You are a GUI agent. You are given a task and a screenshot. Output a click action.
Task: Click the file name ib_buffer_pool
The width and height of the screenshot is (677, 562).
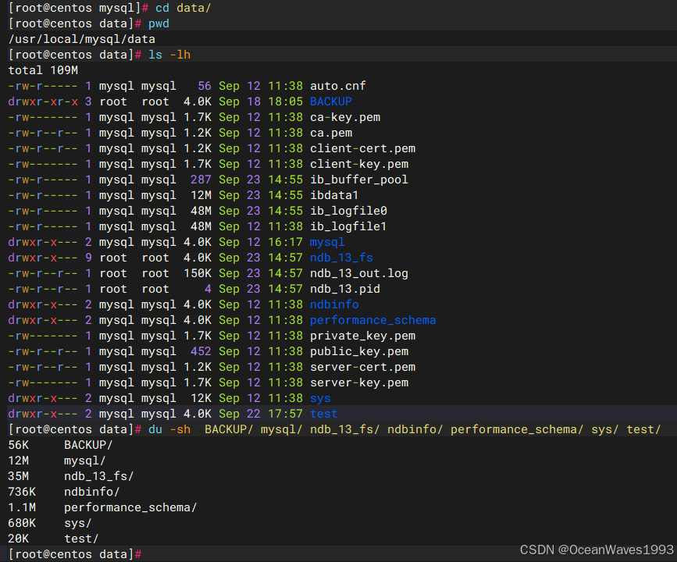[x=358, y=180]
